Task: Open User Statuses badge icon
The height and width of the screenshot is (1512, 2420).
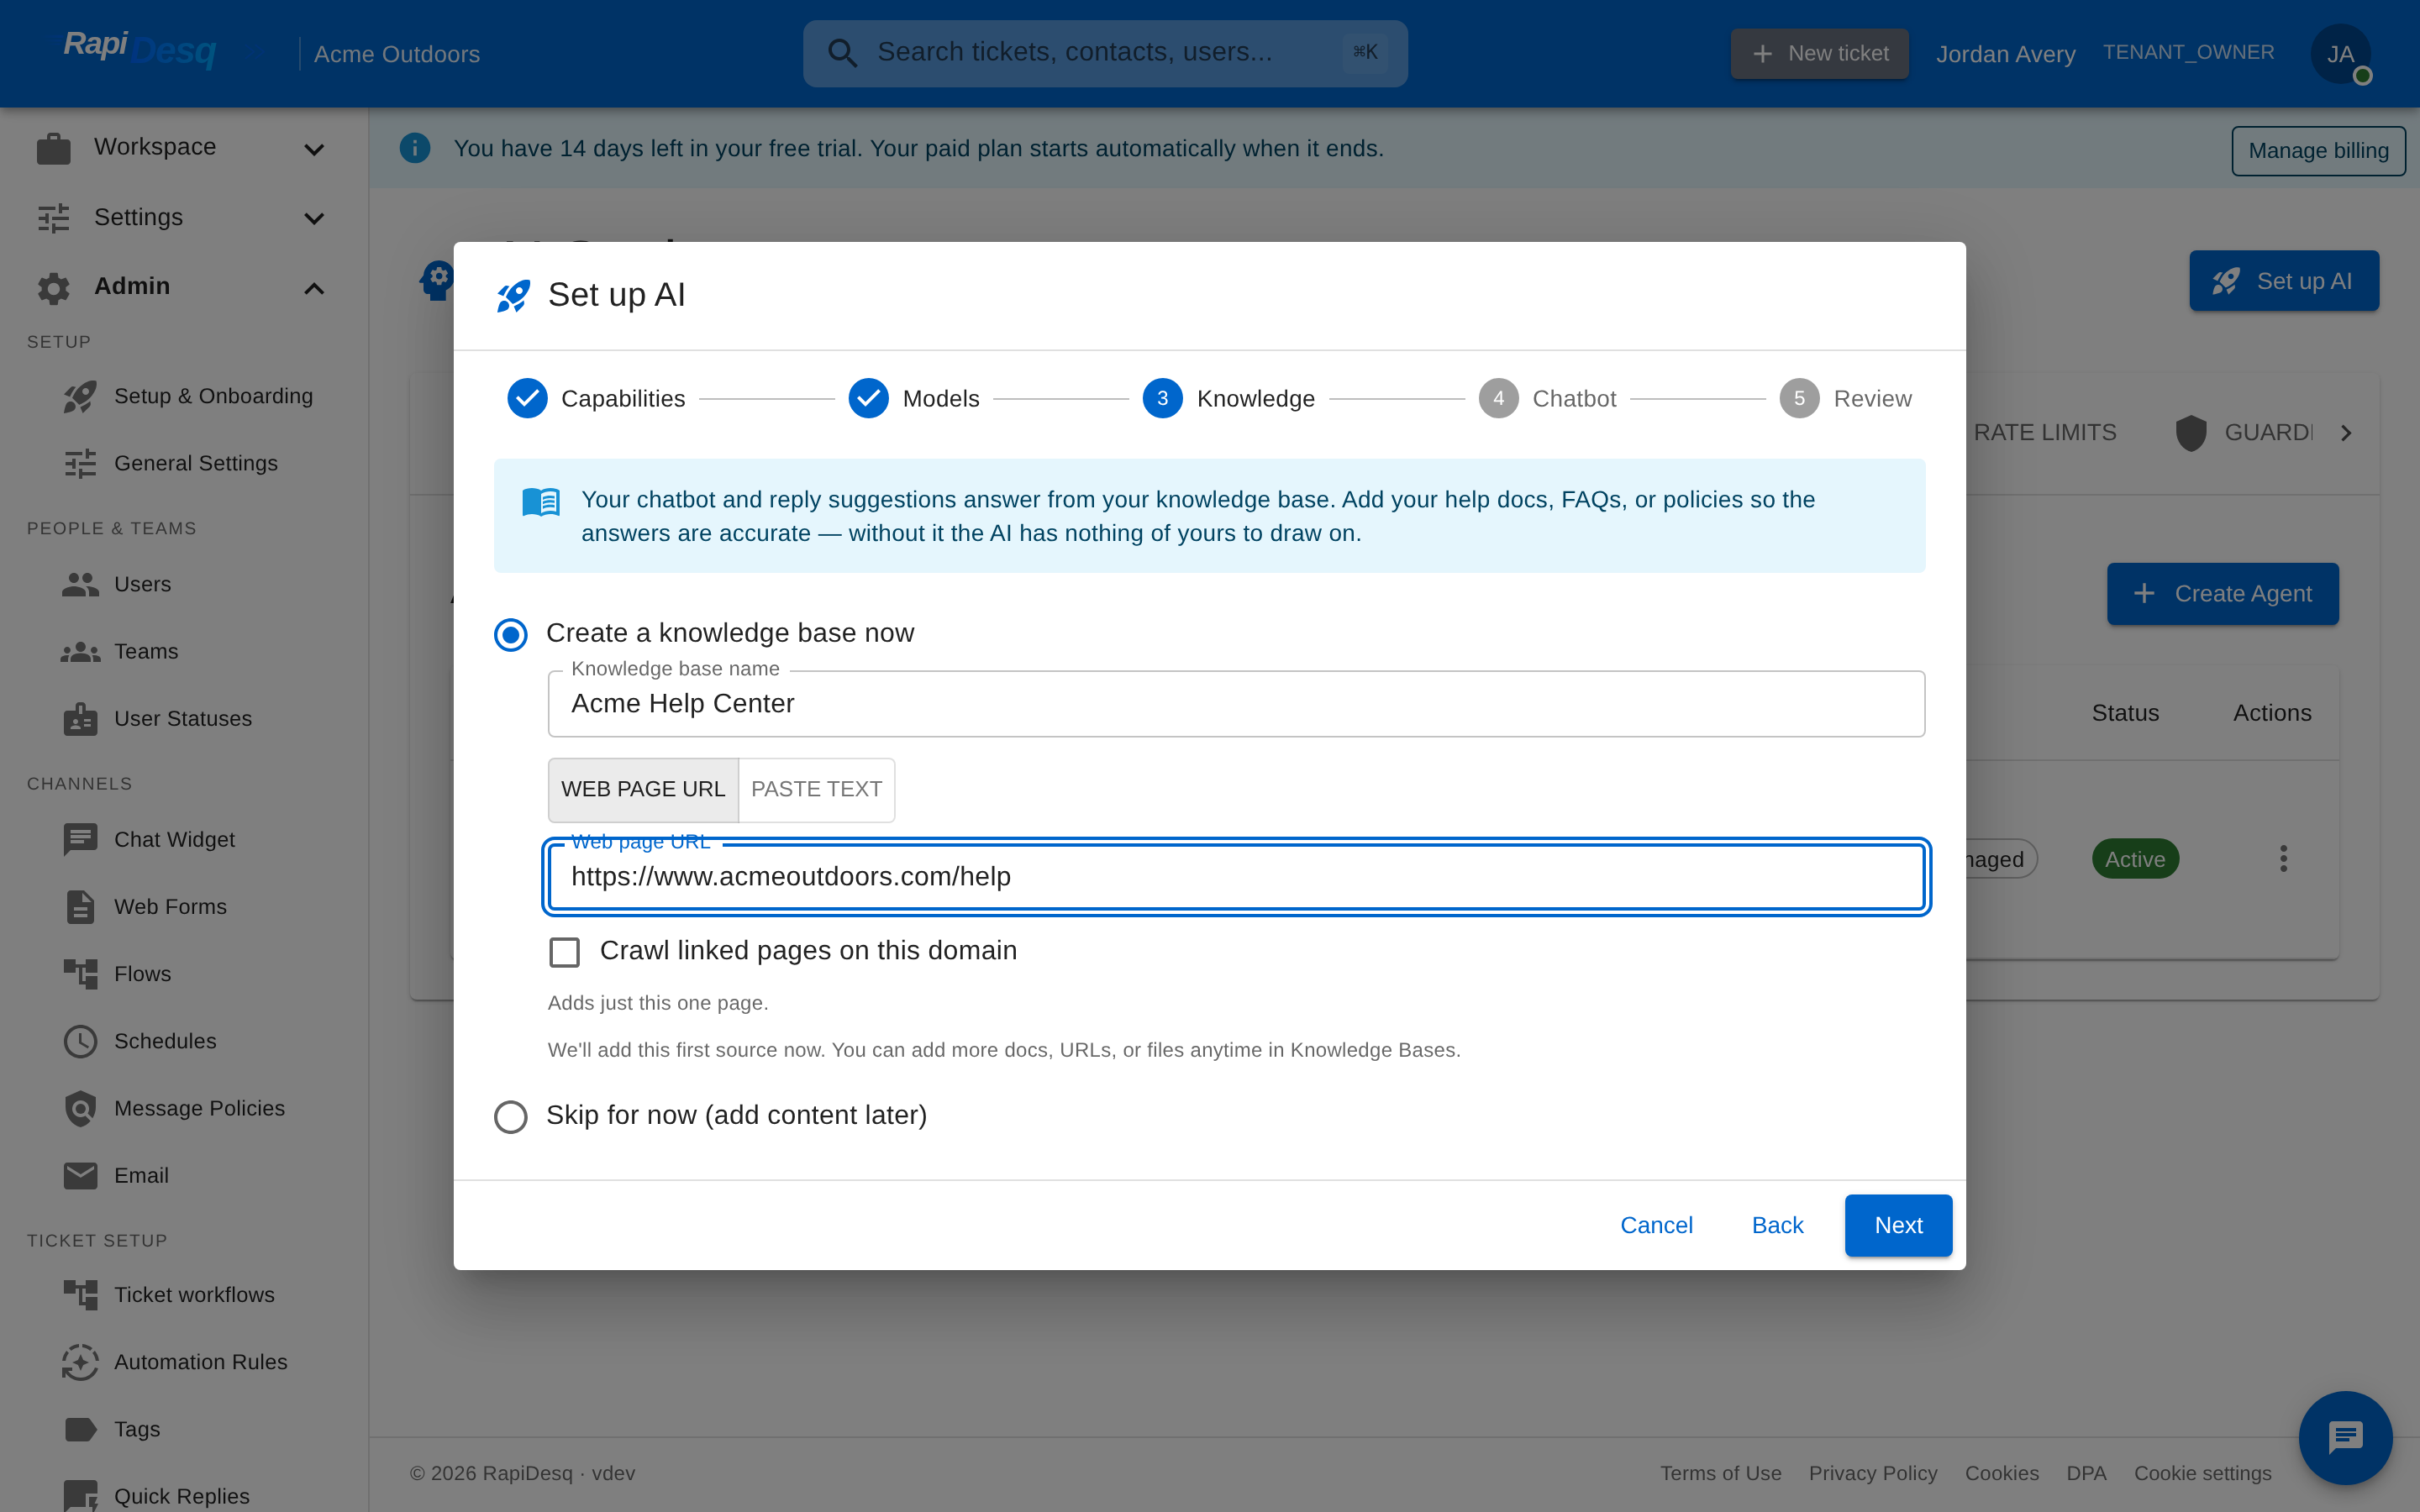Action: coord(80,719)
